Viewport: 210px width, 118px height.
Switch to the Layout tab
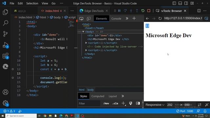click(113, 96)
